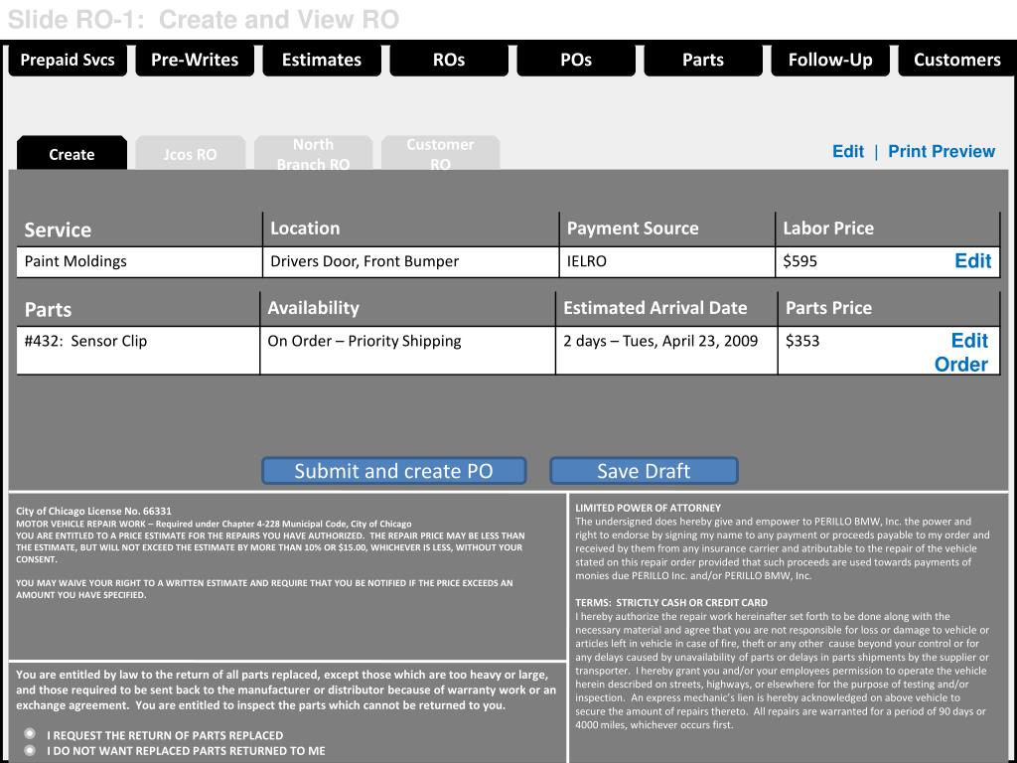The image size is (1017, 763).
Task: Select the ROs tab
Action: [x=449, y=60]
